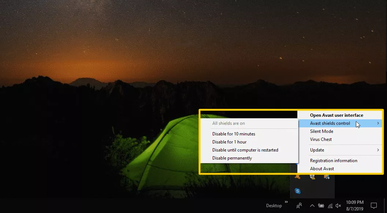Disable shields for 1 hour
Viewport: 387px width, 213px height.
[x=229, y=142]
